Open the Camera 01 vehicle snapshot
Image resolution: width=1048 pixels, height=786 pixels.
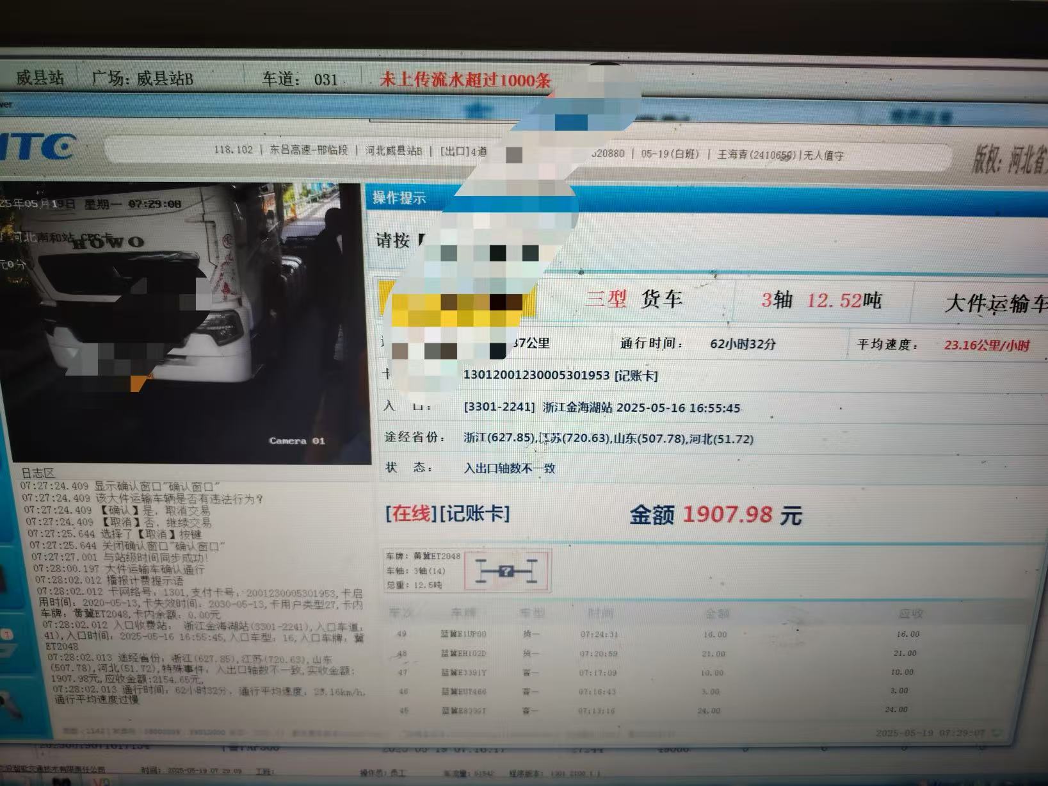click(186, 323)
